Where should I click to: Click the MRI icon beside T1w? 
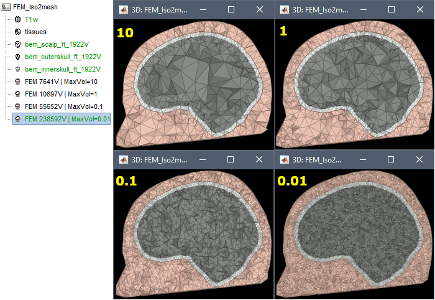17,20
